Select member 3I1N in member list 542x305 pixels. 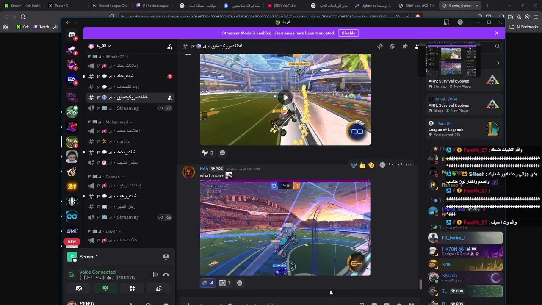(x=465, y=265)
